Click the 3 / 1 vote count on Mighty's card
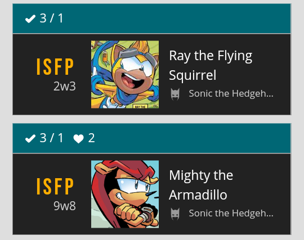Image resolution: width=304 pixels, height=240 pixels. pos(51,138)
